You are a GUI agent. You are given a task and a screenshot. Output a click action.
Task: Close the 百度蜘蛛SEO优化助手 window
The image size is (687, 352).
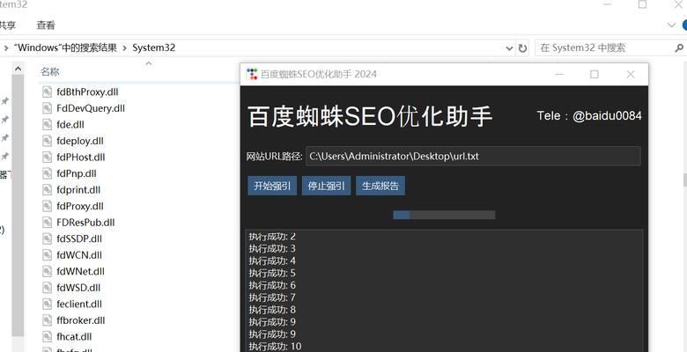pos(631,75)
